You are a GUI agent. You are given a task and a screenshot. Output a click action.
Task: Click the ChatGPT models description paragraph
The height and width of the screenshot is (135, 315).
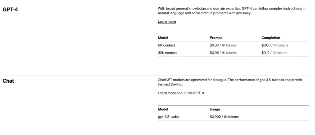click(x=230, y=82)
